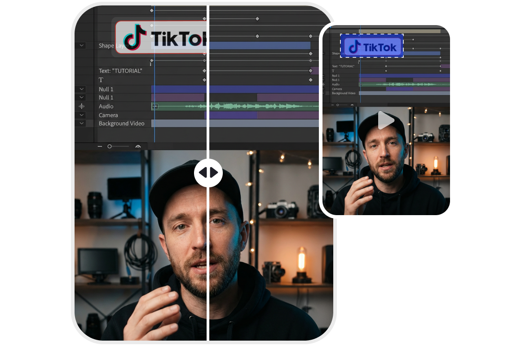Click the zoom out minus icon in main timeline
Viewport: 521px width, 346px height.
[x=100, y=146]
